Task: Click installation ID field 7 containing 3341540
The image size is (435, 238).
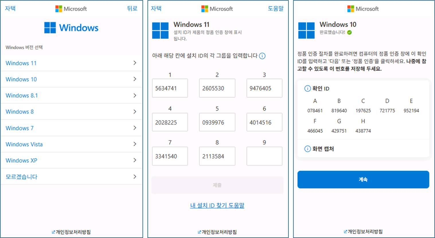Action: (170, 156)
